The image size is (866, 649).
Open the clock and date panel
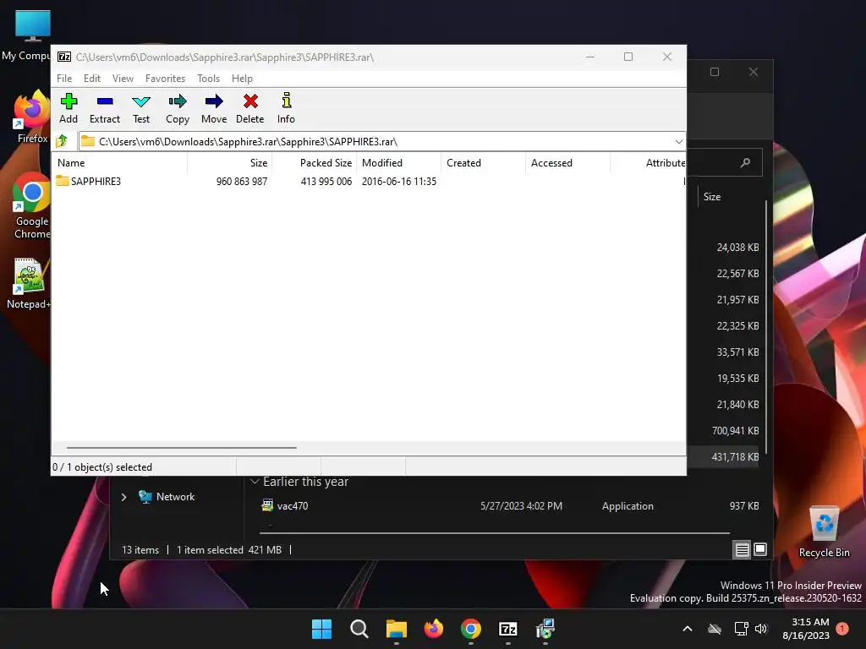tap(806, 629)
